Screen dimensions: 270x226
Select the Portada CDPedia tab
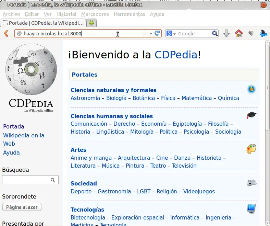(x=43, y=23)
